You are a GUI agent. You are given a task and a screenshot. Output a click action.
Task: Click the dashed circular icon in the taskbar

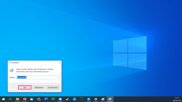tap(82, 99)
